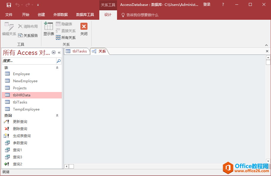Collapse the 表 group in navigation pane

[57, 68]
